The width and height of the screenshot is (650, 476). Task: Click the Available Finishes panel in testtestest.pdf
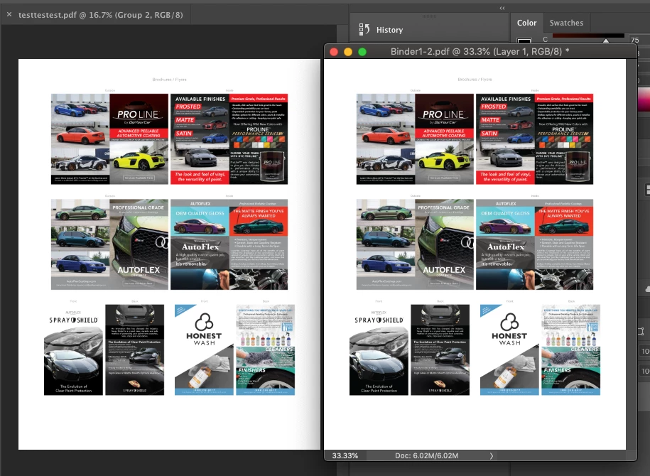tap(229, 139)
